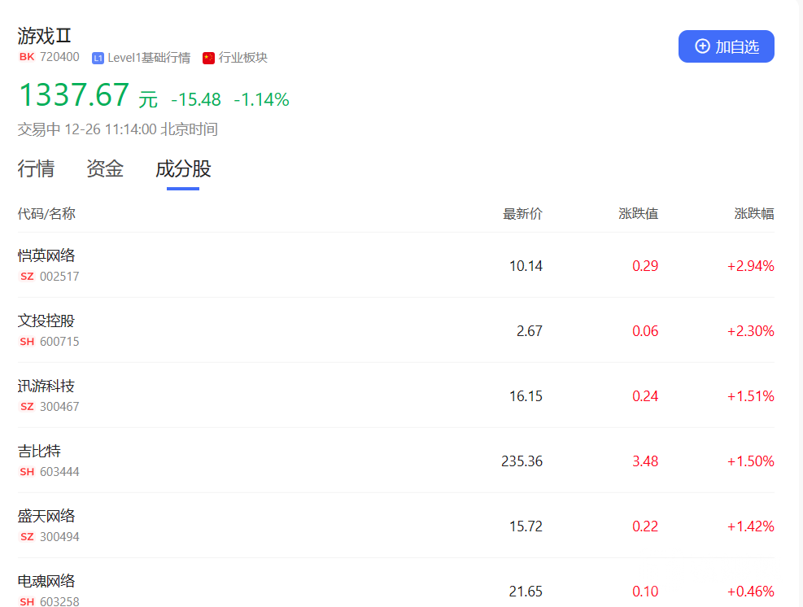Screen dimensions: 803x607
Task: Sort by 最新价 column header
Action: pos(522,214)
